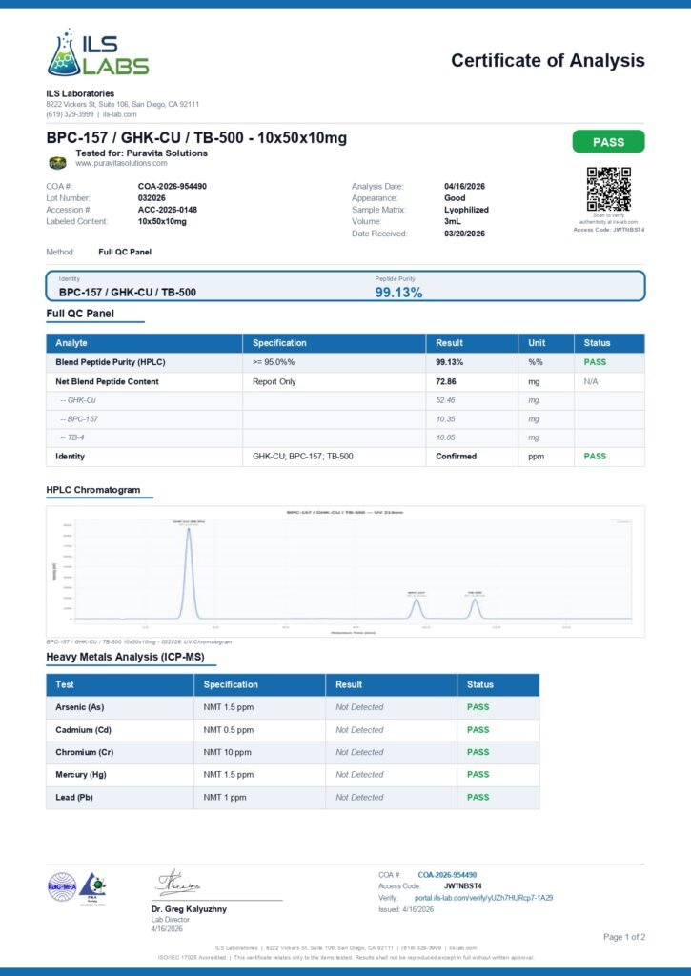Select the BPC-157 result 10.35
The height and width of the screenshot is (976, 691).
pyautogui.click(x=445, y=419)
